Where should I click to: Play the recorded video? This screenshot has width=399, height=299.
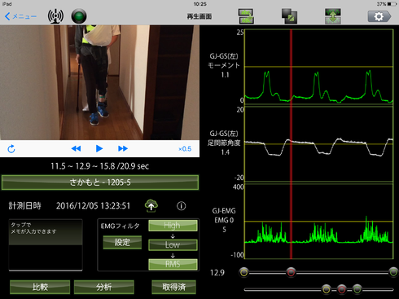click(99, 148)
